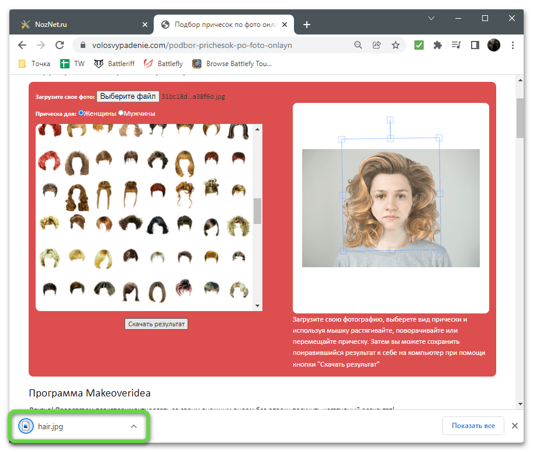Reload the page with the refresh icon
The height and width of the screenshot is (452, 533).
coord(59,45)
